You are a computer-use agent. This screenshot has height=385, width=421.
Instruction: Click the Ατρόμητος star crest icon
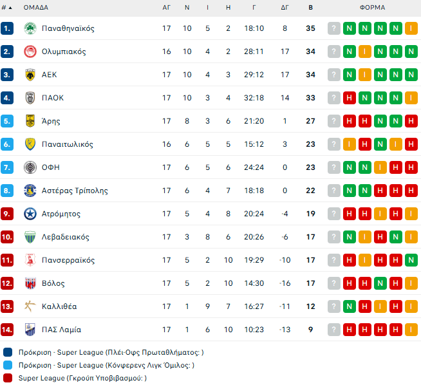[30, 214]
